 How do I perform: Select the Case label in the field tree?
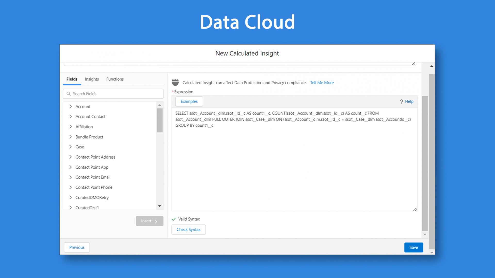point(80,147)
